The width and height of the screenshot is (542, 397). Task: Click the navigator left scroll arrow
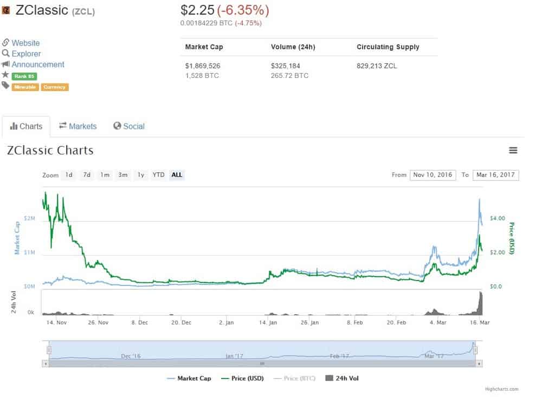[x=46, y=363]
